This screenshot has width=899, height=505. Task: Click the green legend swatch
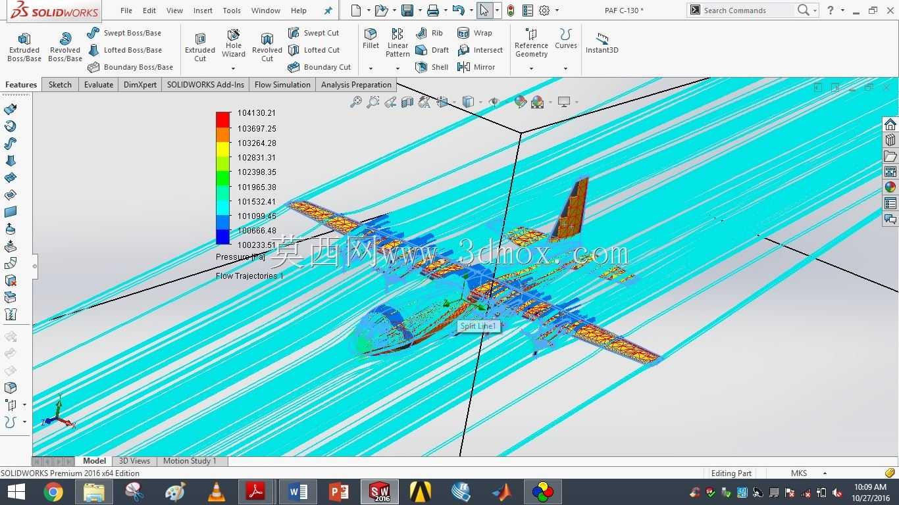[223, 178]
